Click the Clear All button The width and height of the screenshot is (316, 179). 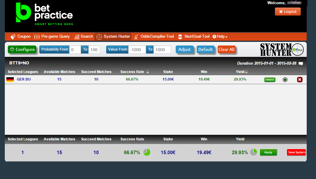point(227,49)
